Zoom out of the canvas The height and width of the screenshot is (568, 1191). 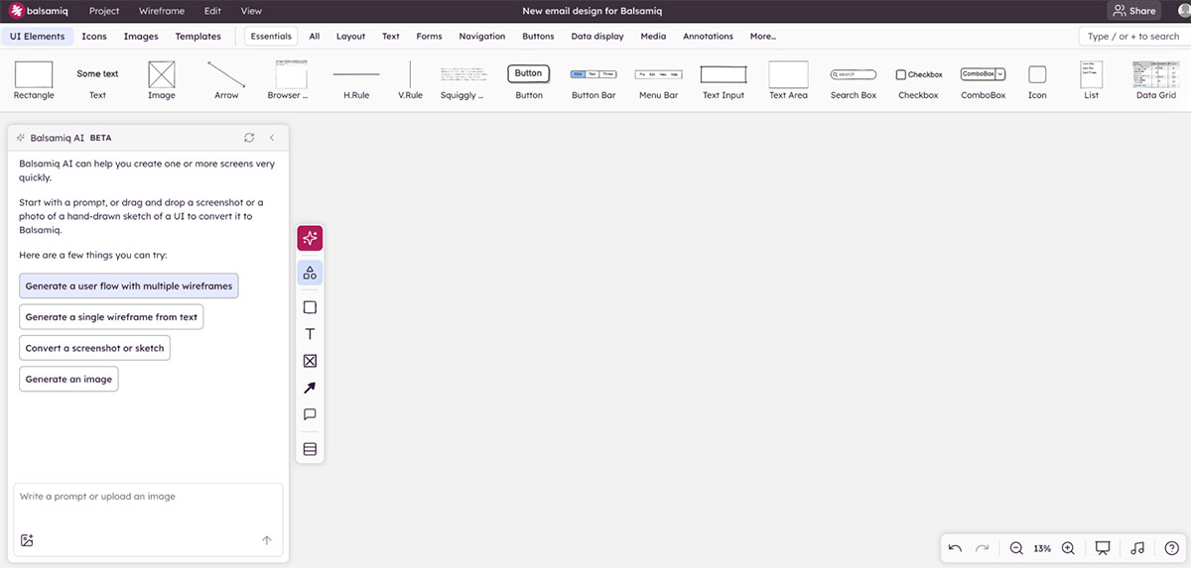(x=1016, y=548)
